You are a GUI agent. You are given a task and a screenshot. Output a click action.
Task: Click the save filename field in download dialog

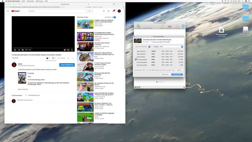[154, 70]
